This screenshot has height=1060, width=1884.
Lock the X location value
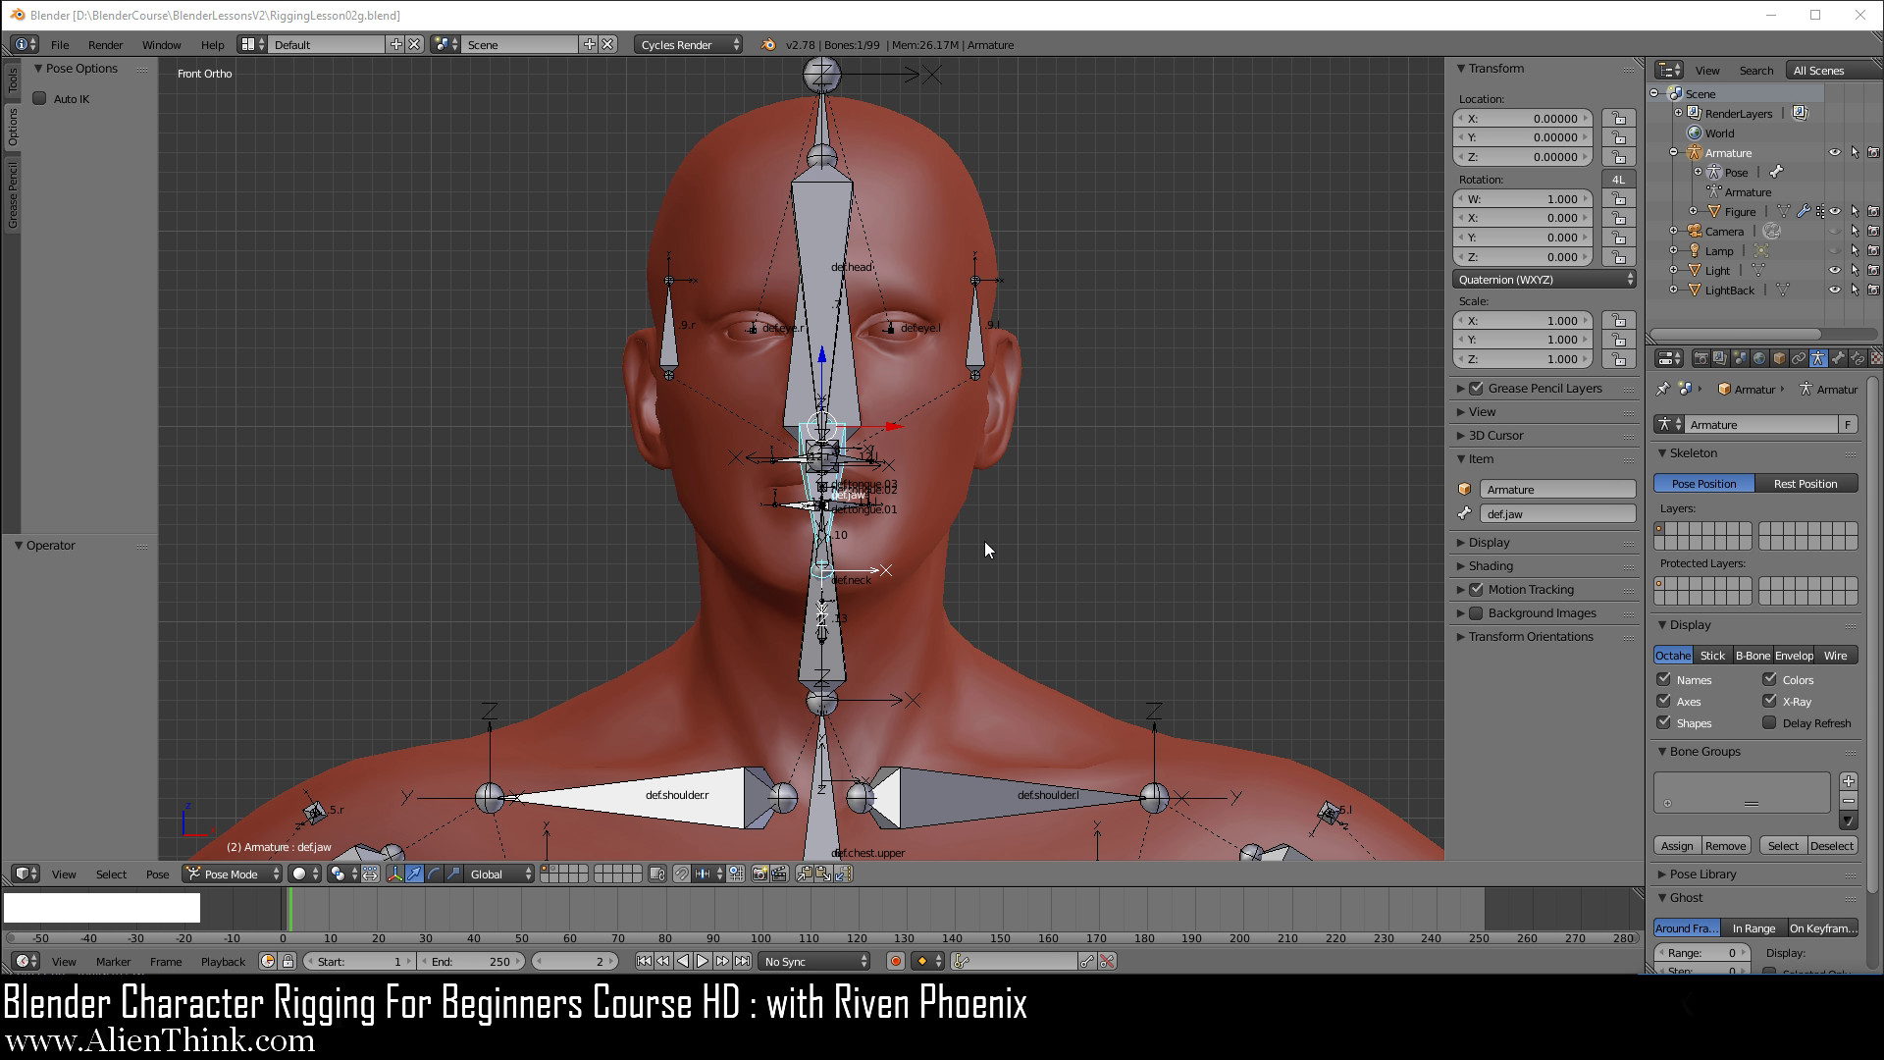pos(1618,119)
